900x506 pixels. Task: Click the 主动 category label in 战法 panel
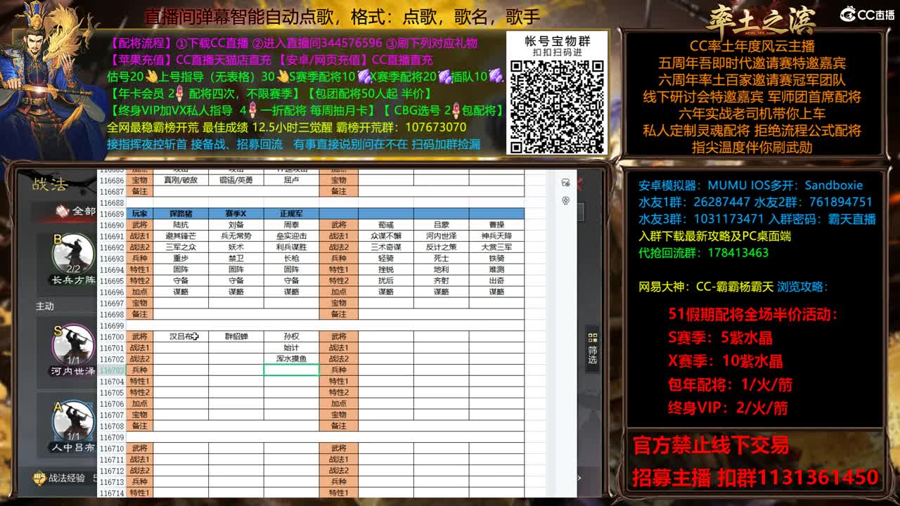[45, 306]
